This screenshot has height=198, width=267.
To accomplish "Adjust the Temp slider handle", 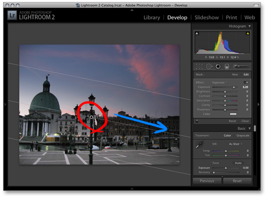I will tap(226, 151).
